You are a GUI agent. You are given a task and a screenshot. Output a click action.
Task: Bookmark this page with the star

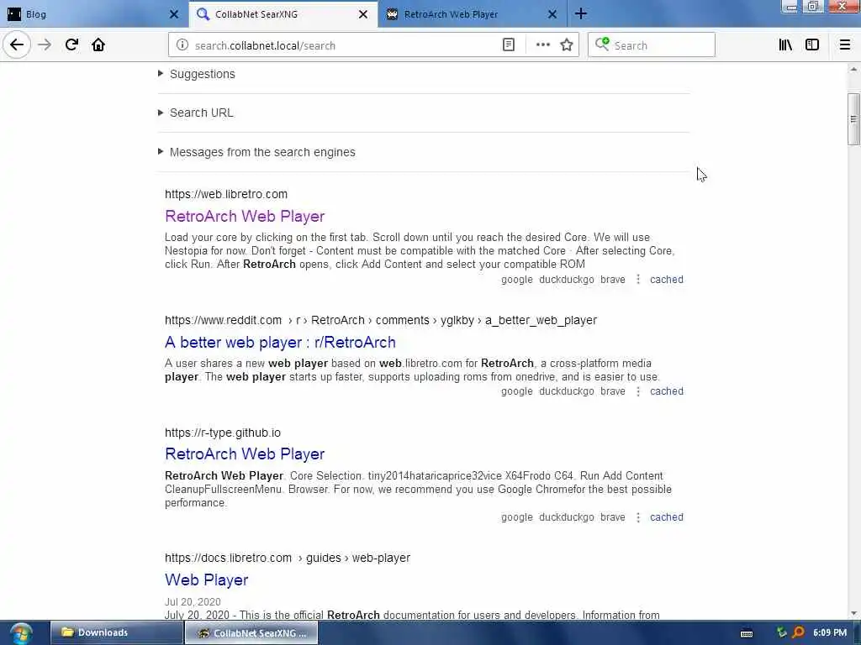[567, 45]
